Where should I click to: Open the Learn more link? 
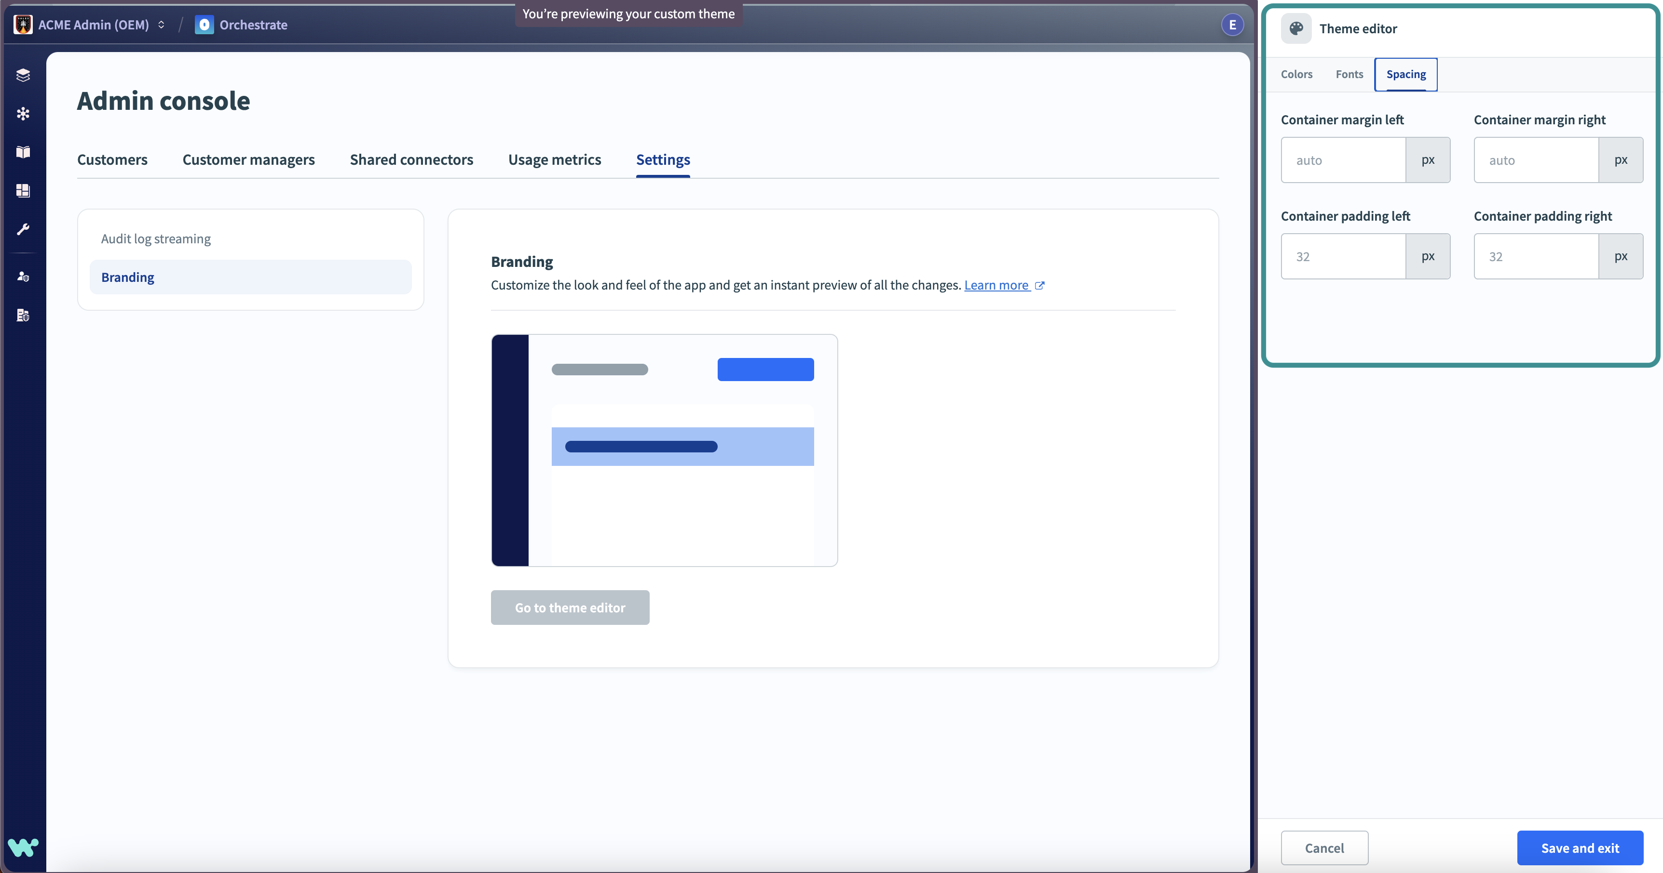996,285
